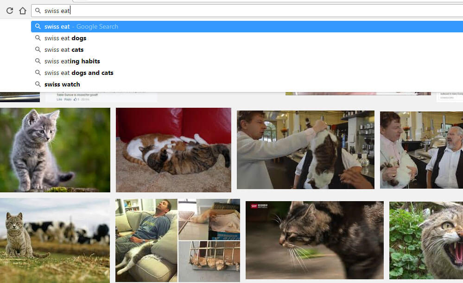The width and height of the screenshot is (463, 283).
Task: Click the search icon in the highlighted suggestion row
Action: tap(38, 26)
